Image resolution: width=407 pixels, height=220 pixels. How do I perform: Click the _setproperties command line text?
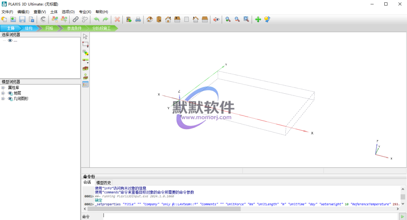[247, 204]
